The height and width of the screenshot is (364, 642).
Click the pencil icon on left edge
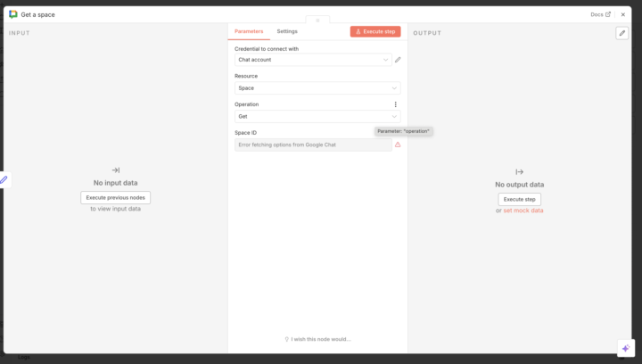pos(4,179)
